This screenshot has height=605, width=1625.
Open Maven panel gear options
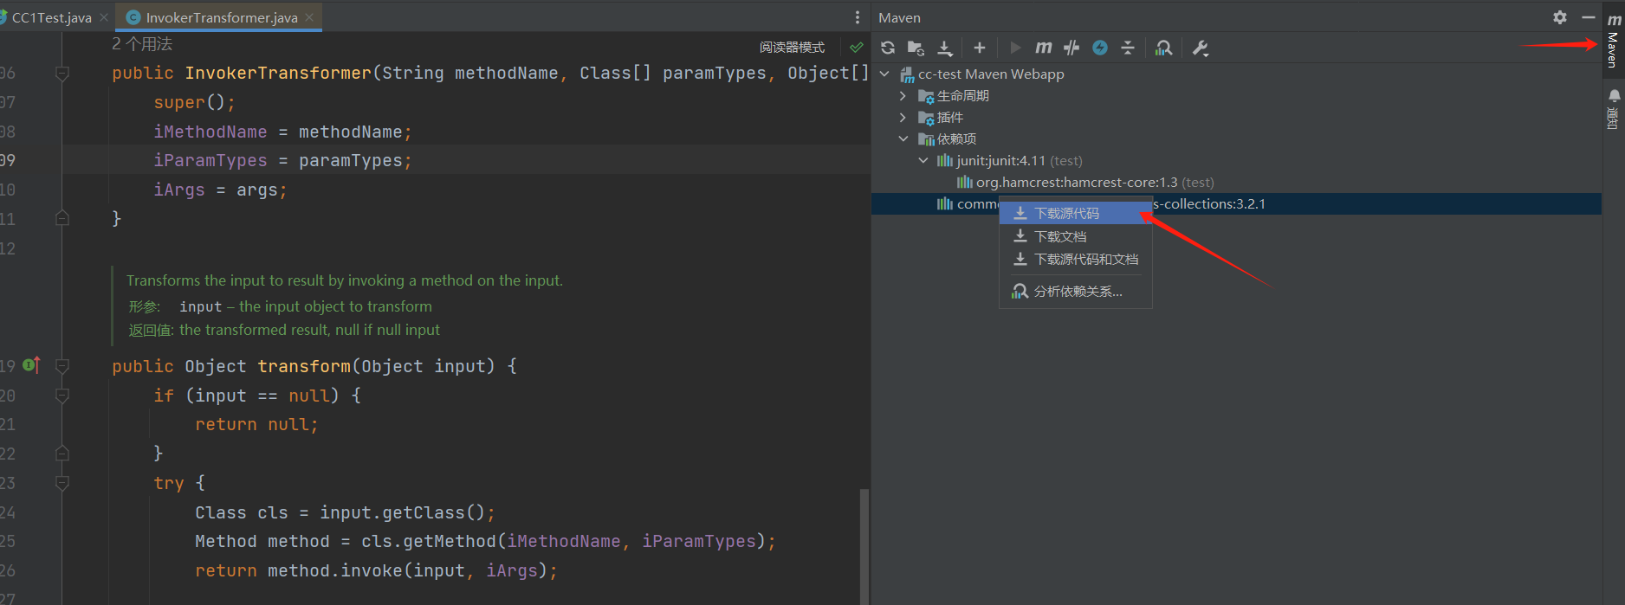1559,17
